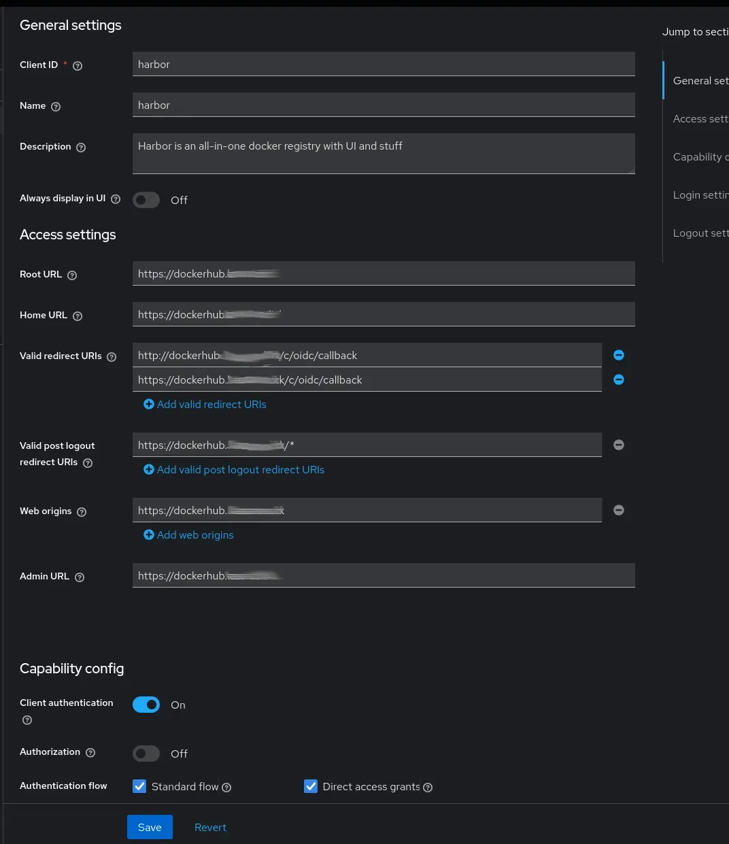729x844 pixels.
Task: Uncheck the Direct access grants checkbox
Action: (311, 786)
